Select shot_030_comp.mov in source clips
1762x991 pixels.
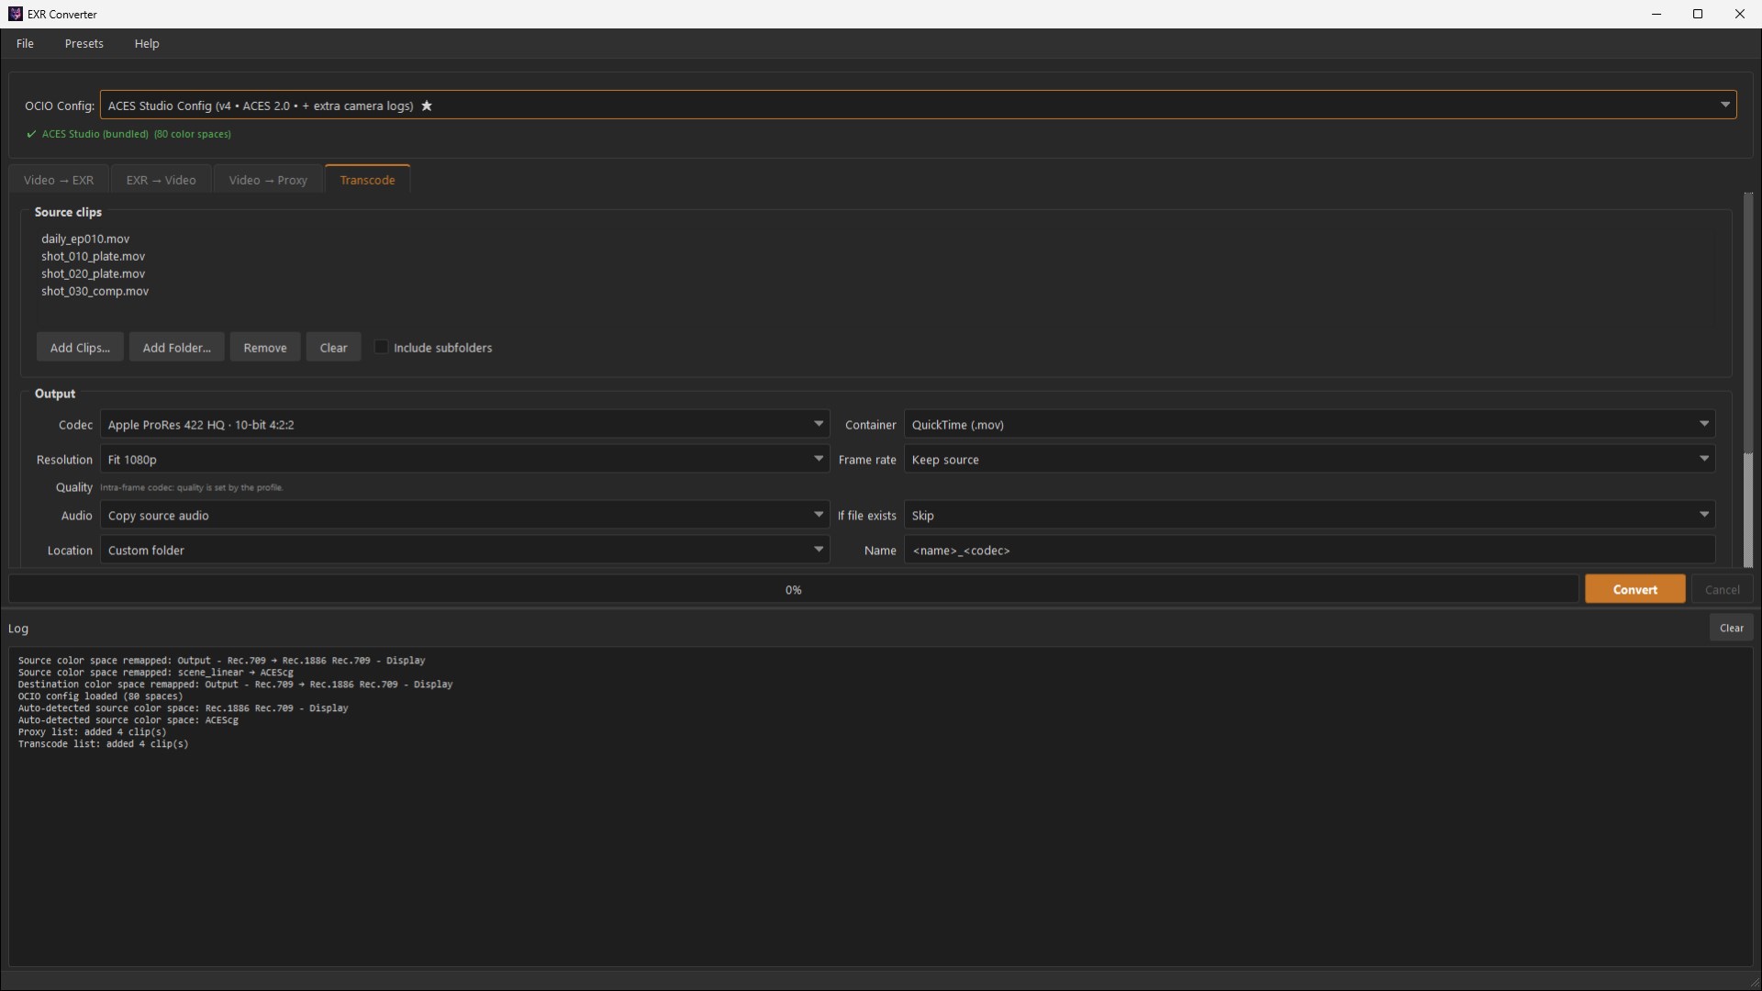tap(95, 291)
